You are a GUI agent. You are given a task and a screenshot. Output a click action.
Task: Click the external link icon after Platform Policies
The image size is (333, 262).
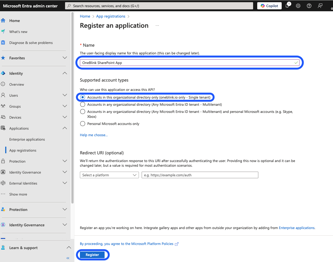[177, 244]
